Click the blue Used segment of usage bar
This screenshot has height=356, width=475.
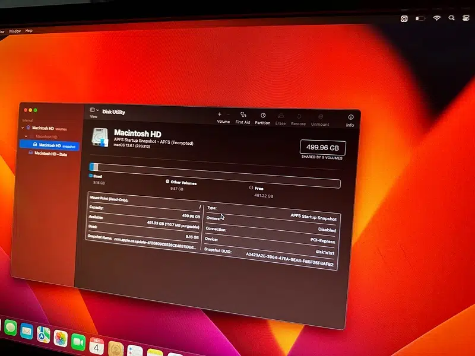[91, 167]
